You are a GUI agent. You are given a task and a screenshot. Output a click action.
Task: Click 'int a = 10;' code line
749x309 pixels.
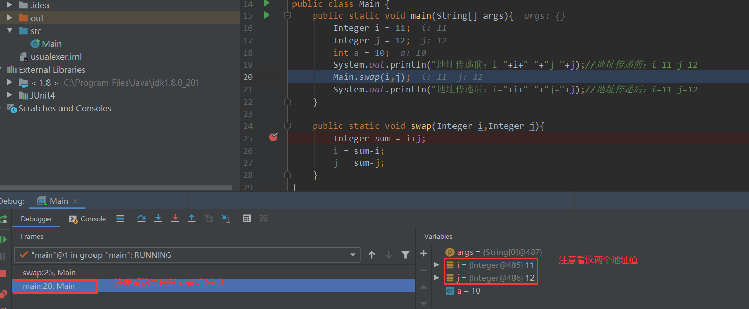point(362,53)
